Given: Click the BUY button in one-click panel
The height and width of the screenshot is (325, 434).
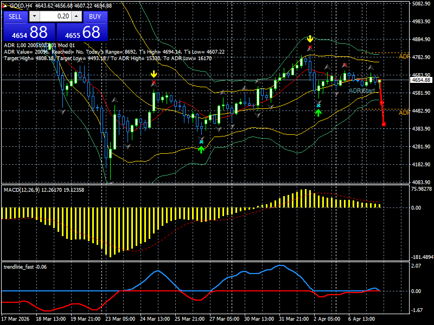Looking at the screenshot, I should pyautogui.click(x=94, y=17).
